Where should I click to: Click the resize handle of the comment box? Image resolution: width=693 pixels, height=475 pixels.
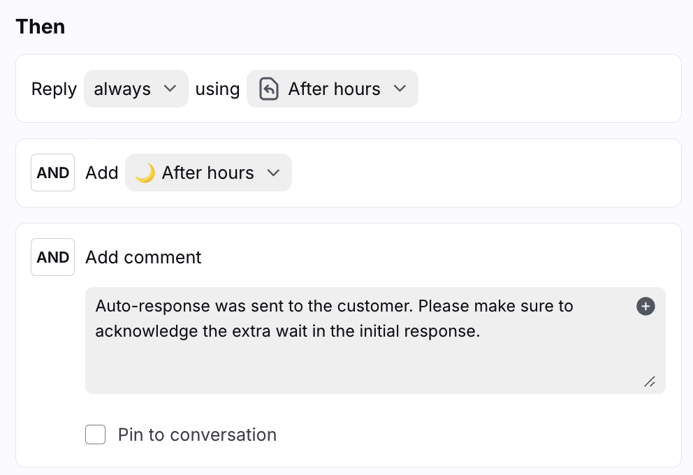click(649, 381)
